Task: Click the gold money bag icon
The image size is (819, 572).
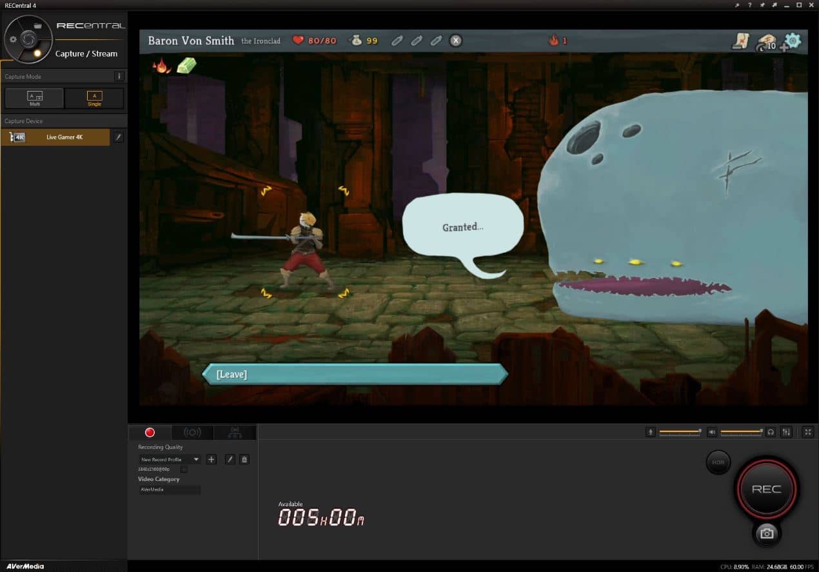Action: 355,41
